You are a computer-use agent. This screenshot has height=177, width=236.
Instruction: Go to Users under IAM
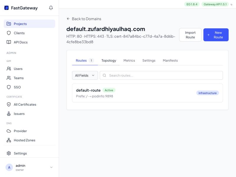29,69
